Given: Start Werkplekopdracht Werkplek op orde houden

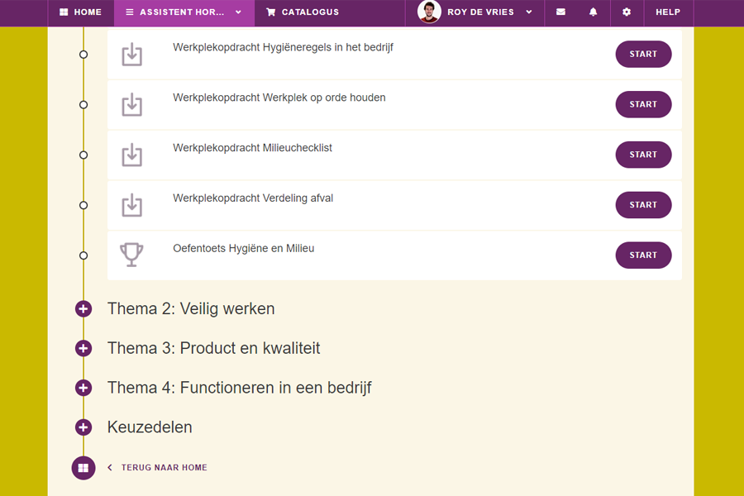Looking at the screenshot, I should pyautogui.click(x=643, y=104).
